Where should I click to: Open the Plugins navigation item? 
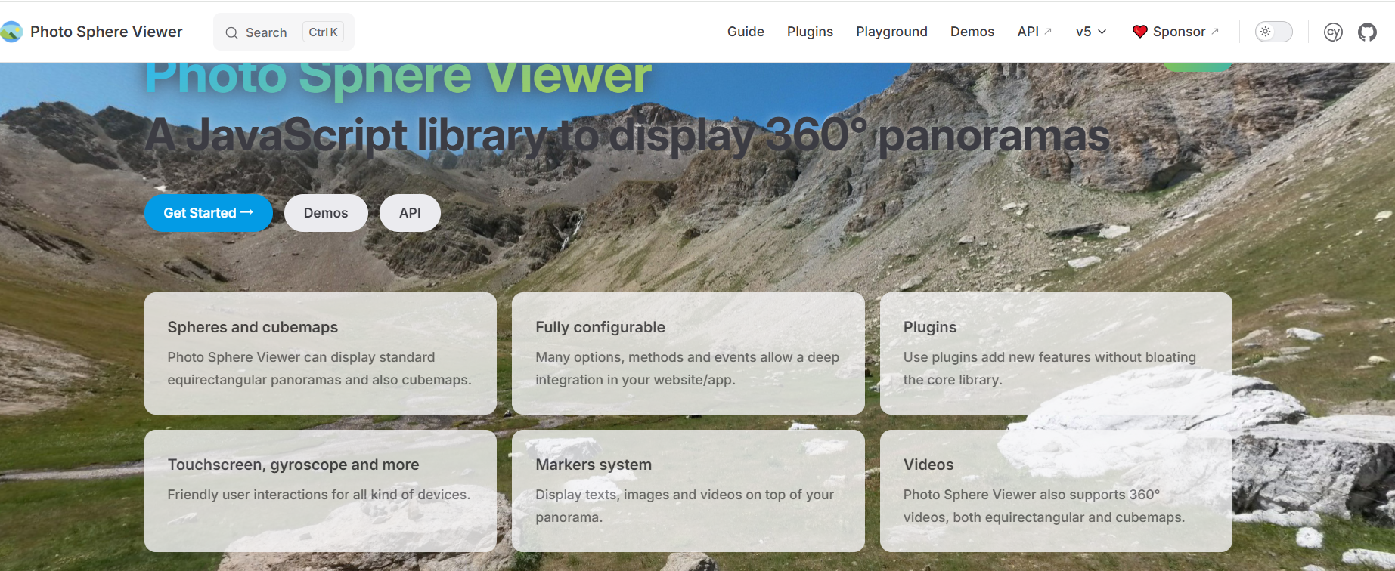(x=810, y=32)
